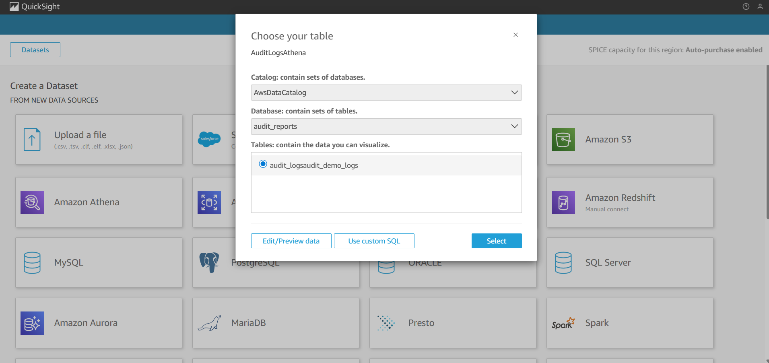Click the Auto-purchase enabled SPICE text
Viewport: 769px width, 363px height.
tap(724, 50)
